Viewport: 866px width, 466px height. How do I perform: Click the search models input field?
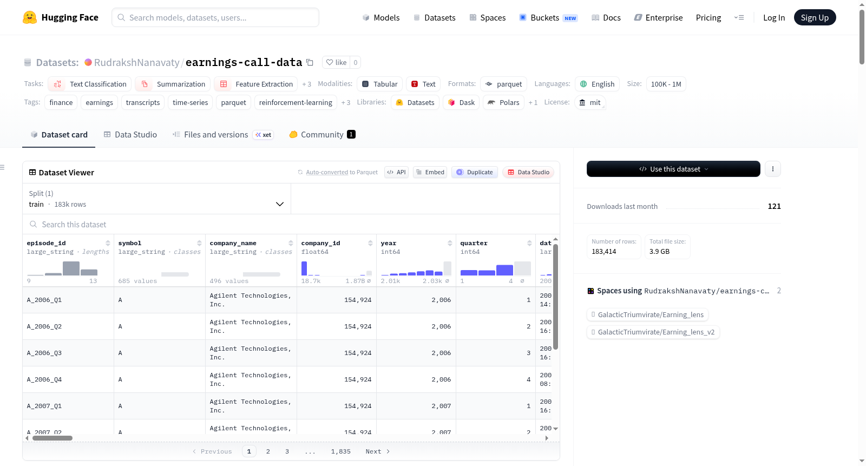coord(215,17)
